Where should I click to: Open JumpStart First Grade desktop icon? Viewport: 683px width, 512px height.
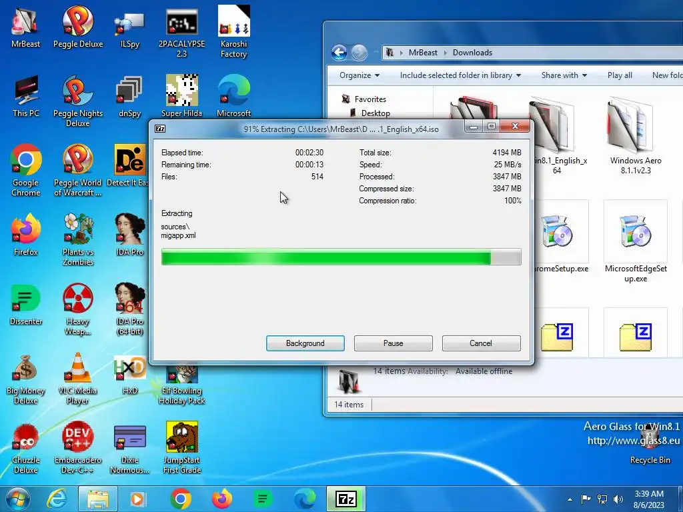point(181,447)
